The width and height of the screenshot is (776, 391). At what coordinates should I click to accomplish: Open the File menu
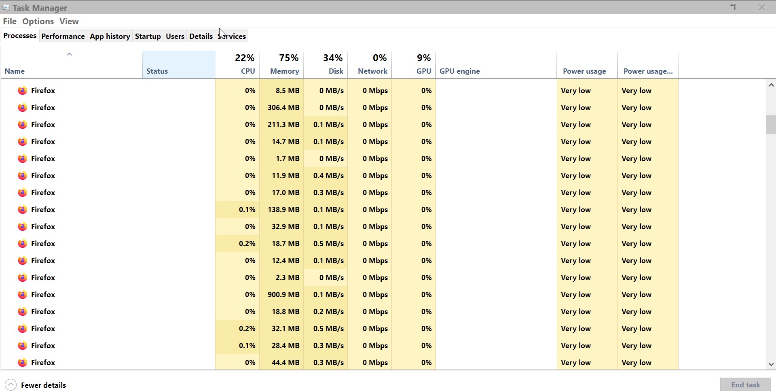pyautogui.click(x=10, y=21)
